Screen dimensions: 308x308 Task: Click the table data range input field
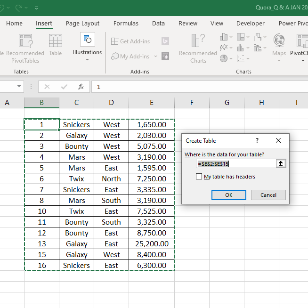click(x=236, y=163)
